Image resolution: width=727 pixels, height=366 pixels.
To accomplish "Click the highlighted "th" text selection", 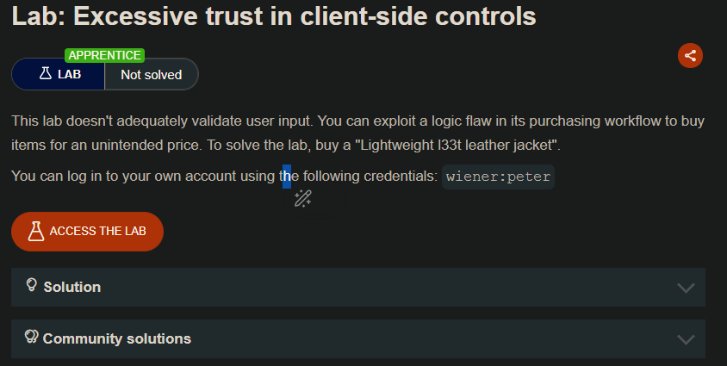I will 285,177.
